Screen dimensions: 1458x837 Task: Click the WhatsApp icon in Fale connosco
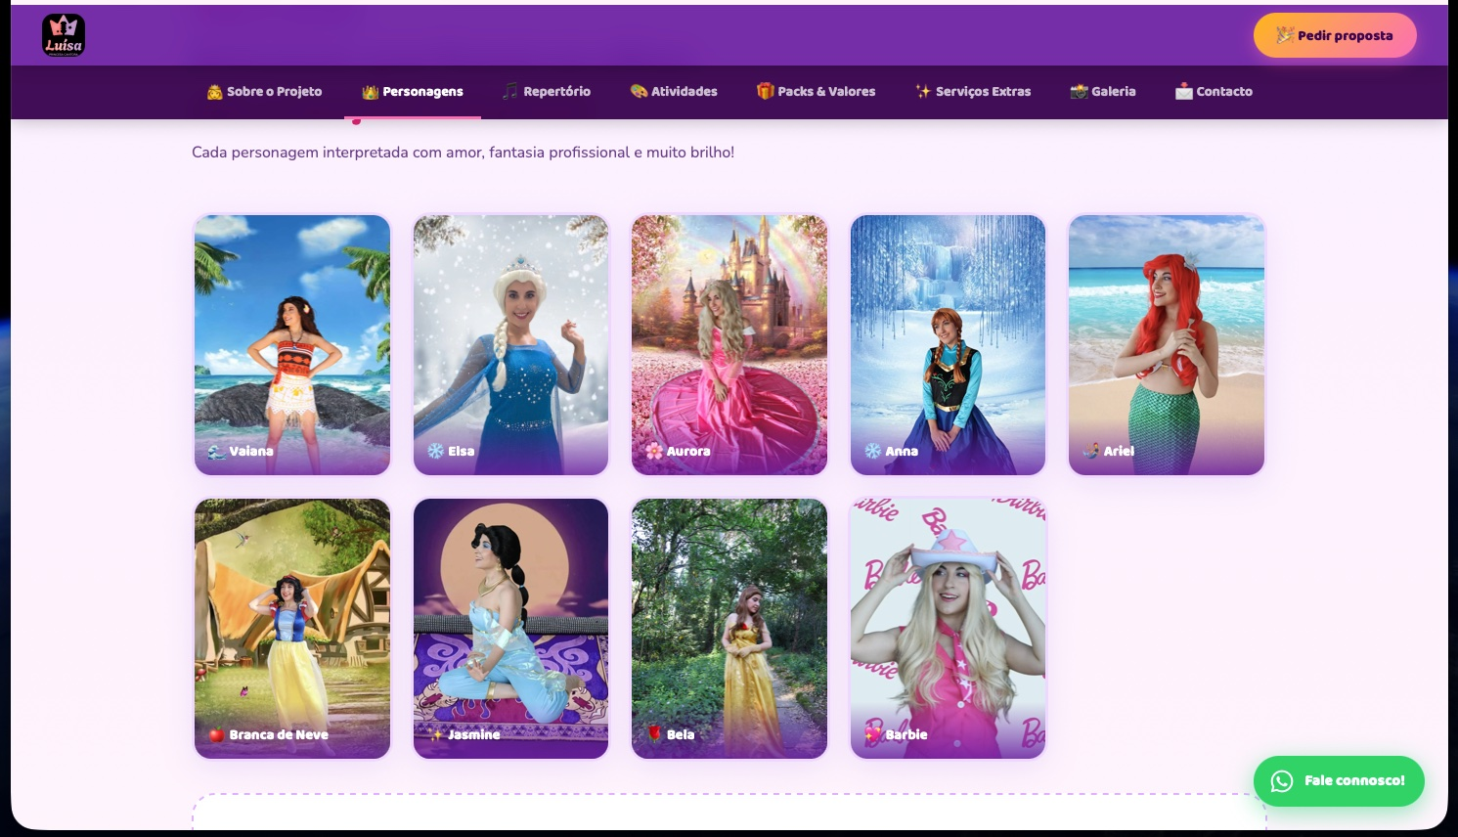pyautogui.click(x=1282, y=781)
